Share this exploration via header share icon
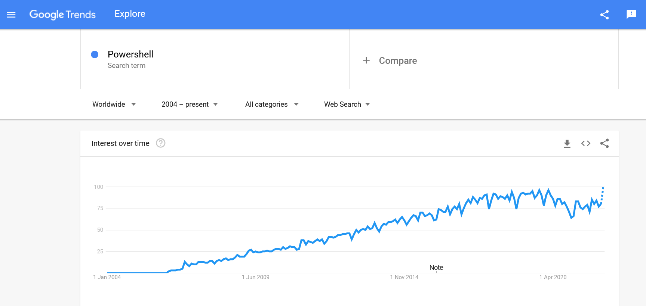Screen dimensions: 646x306 coord(605,15)
